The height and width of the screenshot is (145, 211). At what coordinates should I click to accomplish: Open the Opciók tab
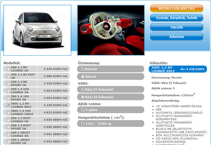pyautogui.click(x=176, y=27)
